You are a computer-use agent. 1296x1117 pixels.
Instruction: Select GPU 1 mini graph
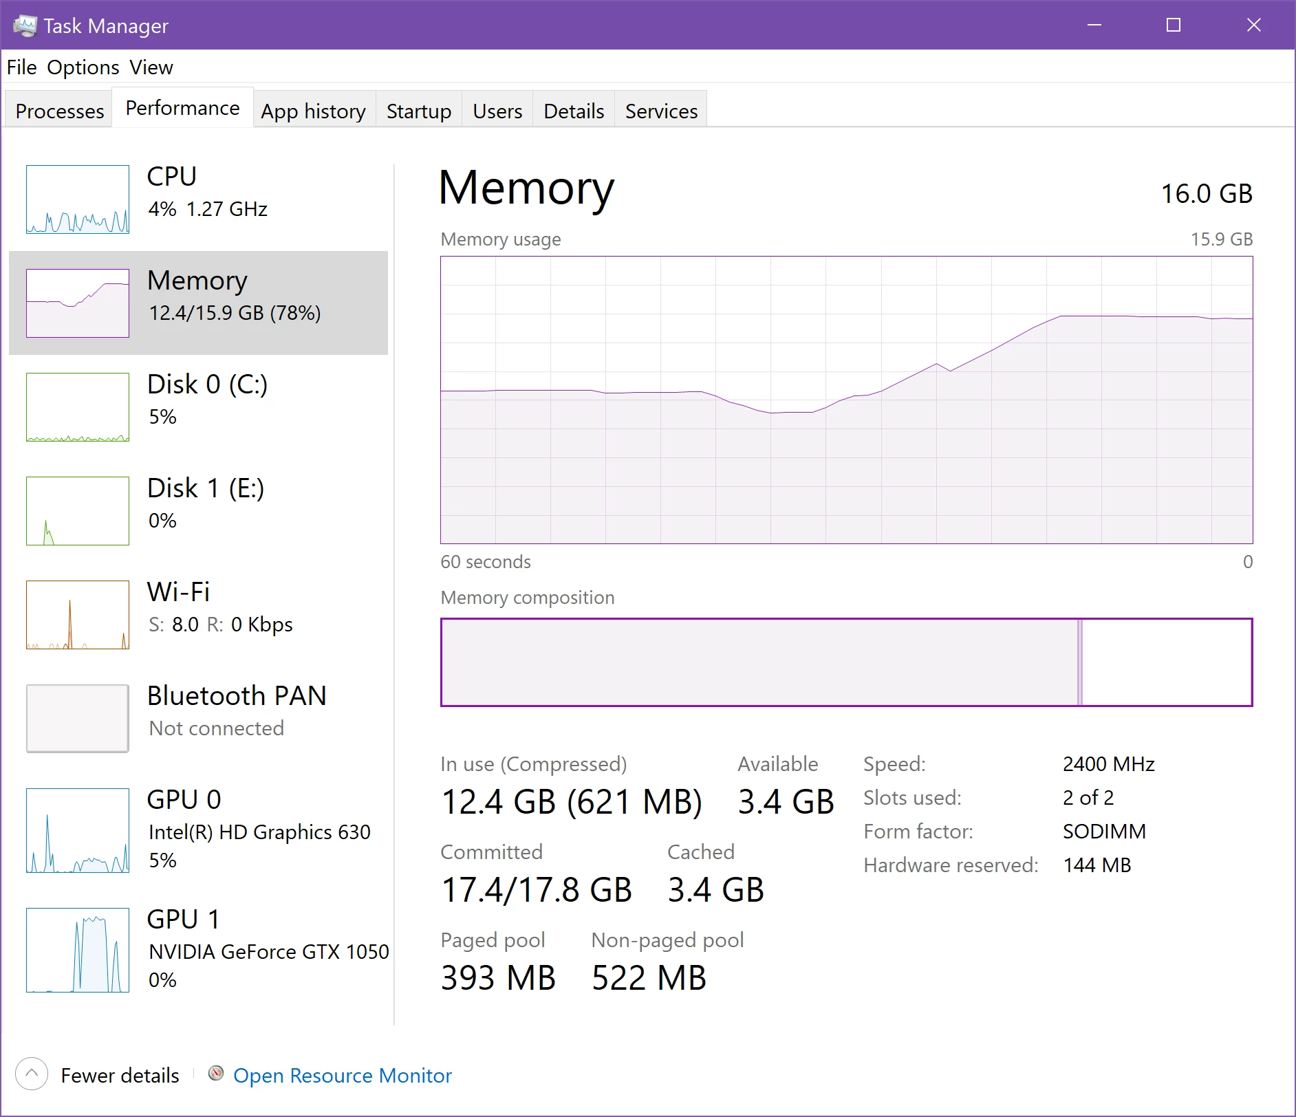pos(78,951)
